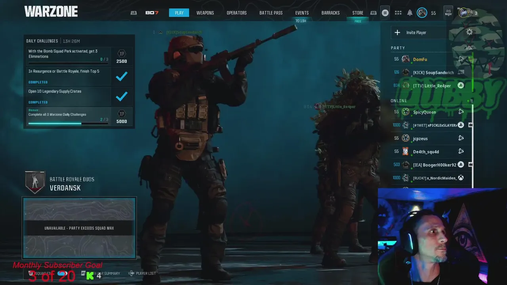This screenshot has height=285, width=507.
Task: Open player profile avatar in top bar
Action: 422,13
